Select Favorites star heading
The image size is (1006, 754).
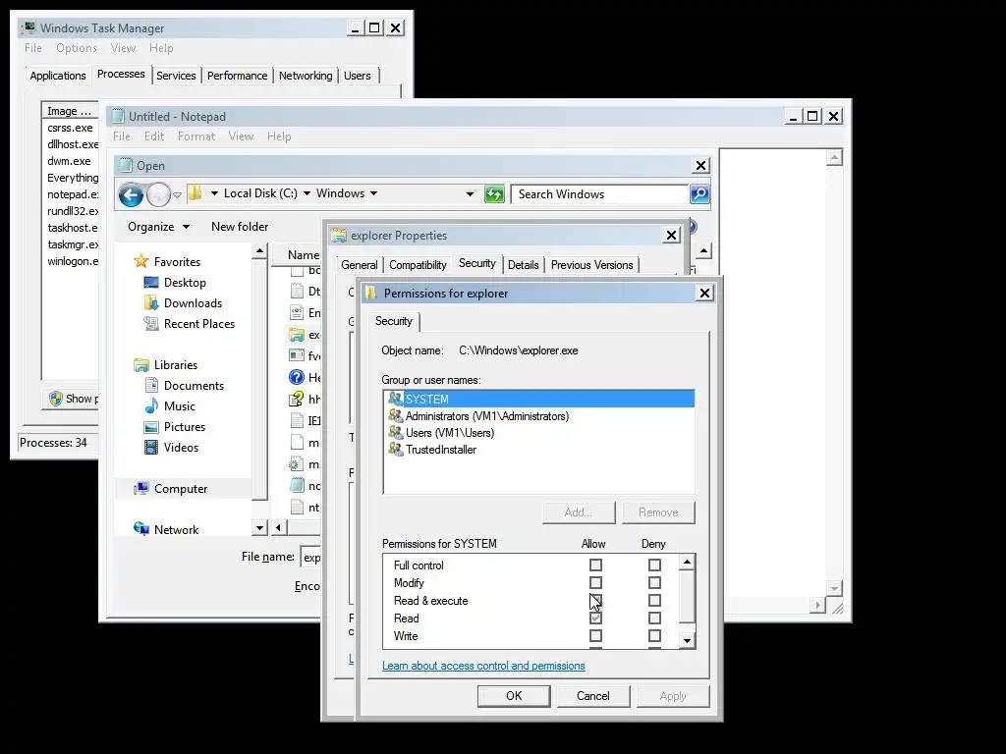[141, 261]
